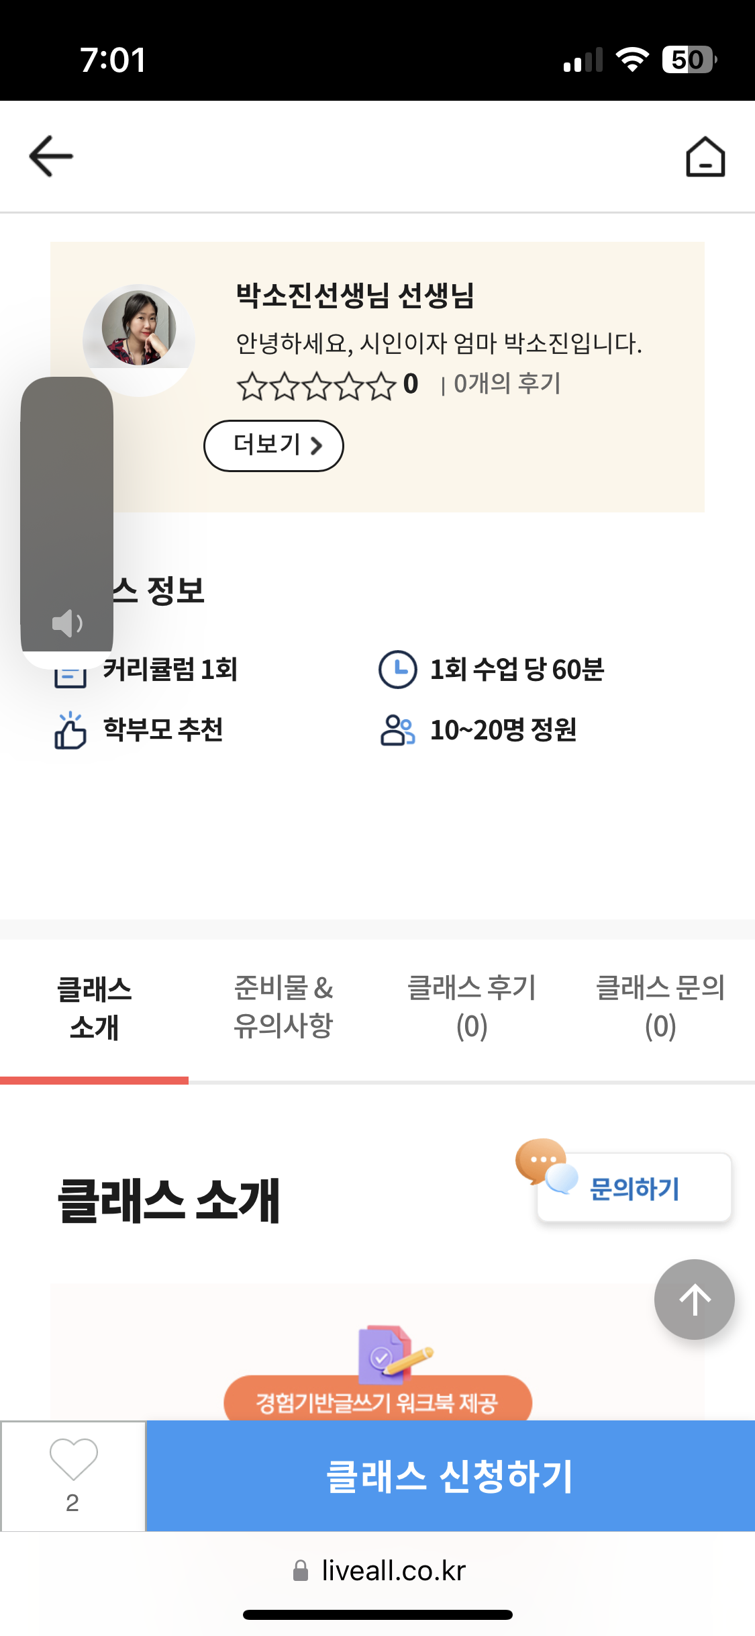Screen dimensions: 755x1636
Task: Select the 클래스 후기 (0) tab
Action: (x=471, y=1007)
